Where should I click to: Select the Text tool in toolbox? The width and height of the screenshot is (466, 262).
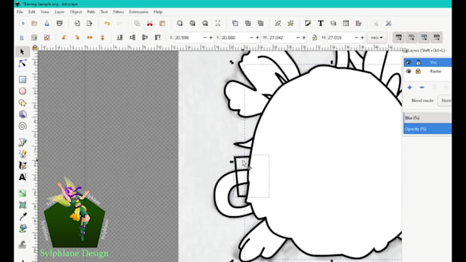pyautogui.click(x=23, y=177)
